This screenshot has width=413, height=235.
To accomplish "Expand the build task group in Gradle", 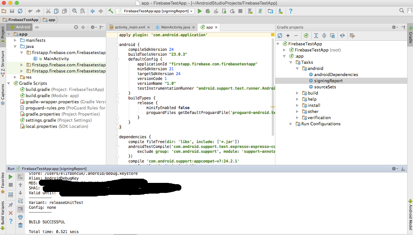I will pyautogui.click(x=298, y=93).
